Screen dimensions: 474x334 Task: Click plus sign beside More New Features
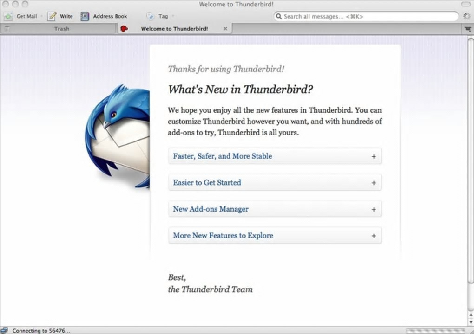374,236
